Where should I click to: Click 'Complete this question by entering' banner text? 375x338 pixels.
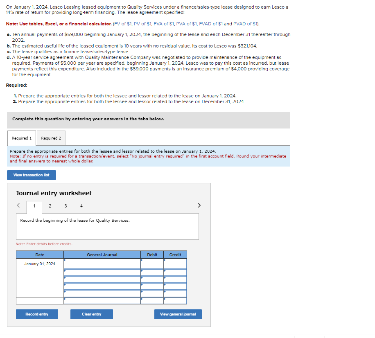pos(88,119)
